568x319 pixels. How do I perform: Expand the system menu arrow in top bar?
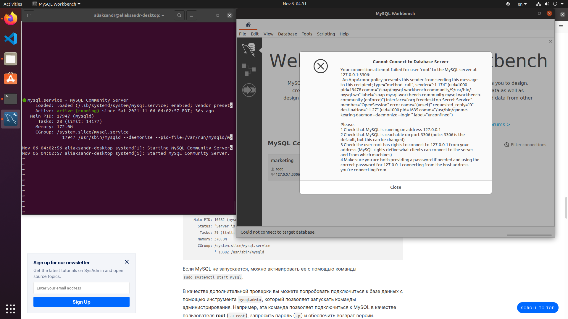(x=562, y=4)
